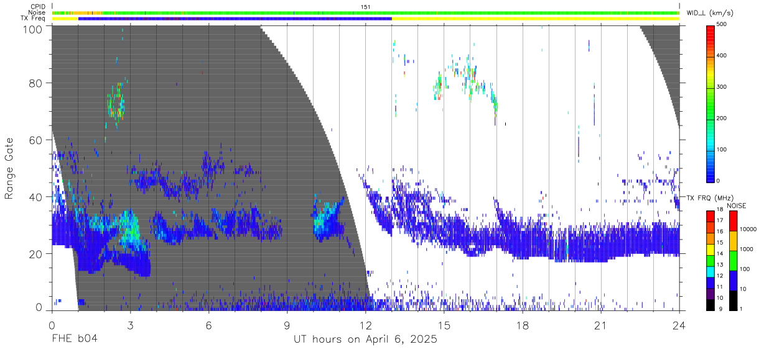Click the 'UT hours on April 6, 2025' axis title
Image resolution: width=764 pixels, height=352 pixels.
tap(365, 340)
